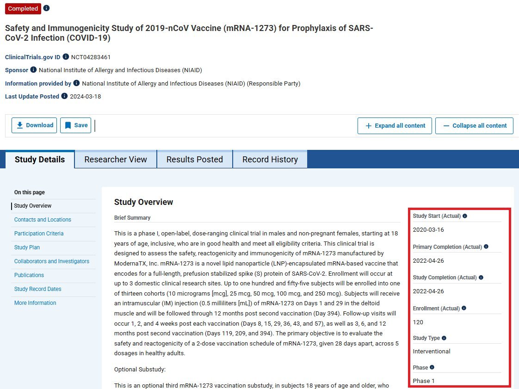Click the Phase 1 value
519x389 pixels.
coord(424,381)
